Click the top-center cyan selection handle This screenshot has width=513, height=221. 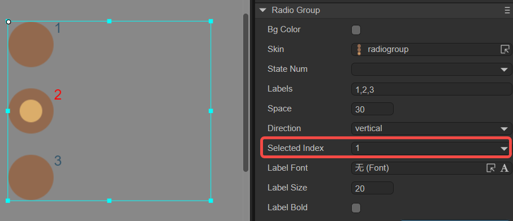pos(109,21)
